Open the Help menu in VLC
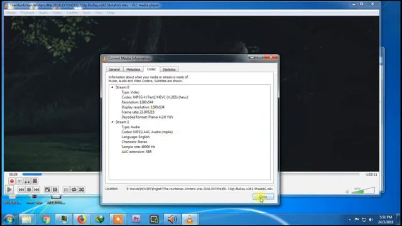 (111, 13)
